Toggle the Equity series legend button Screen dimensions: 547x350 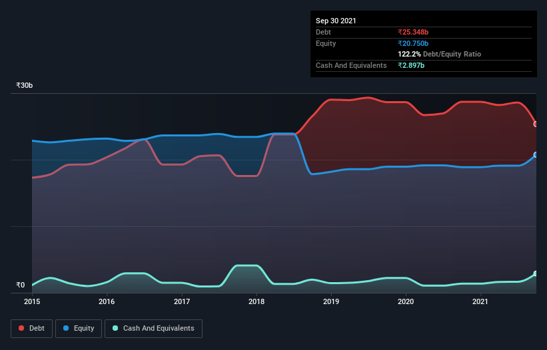click(79, 329)
